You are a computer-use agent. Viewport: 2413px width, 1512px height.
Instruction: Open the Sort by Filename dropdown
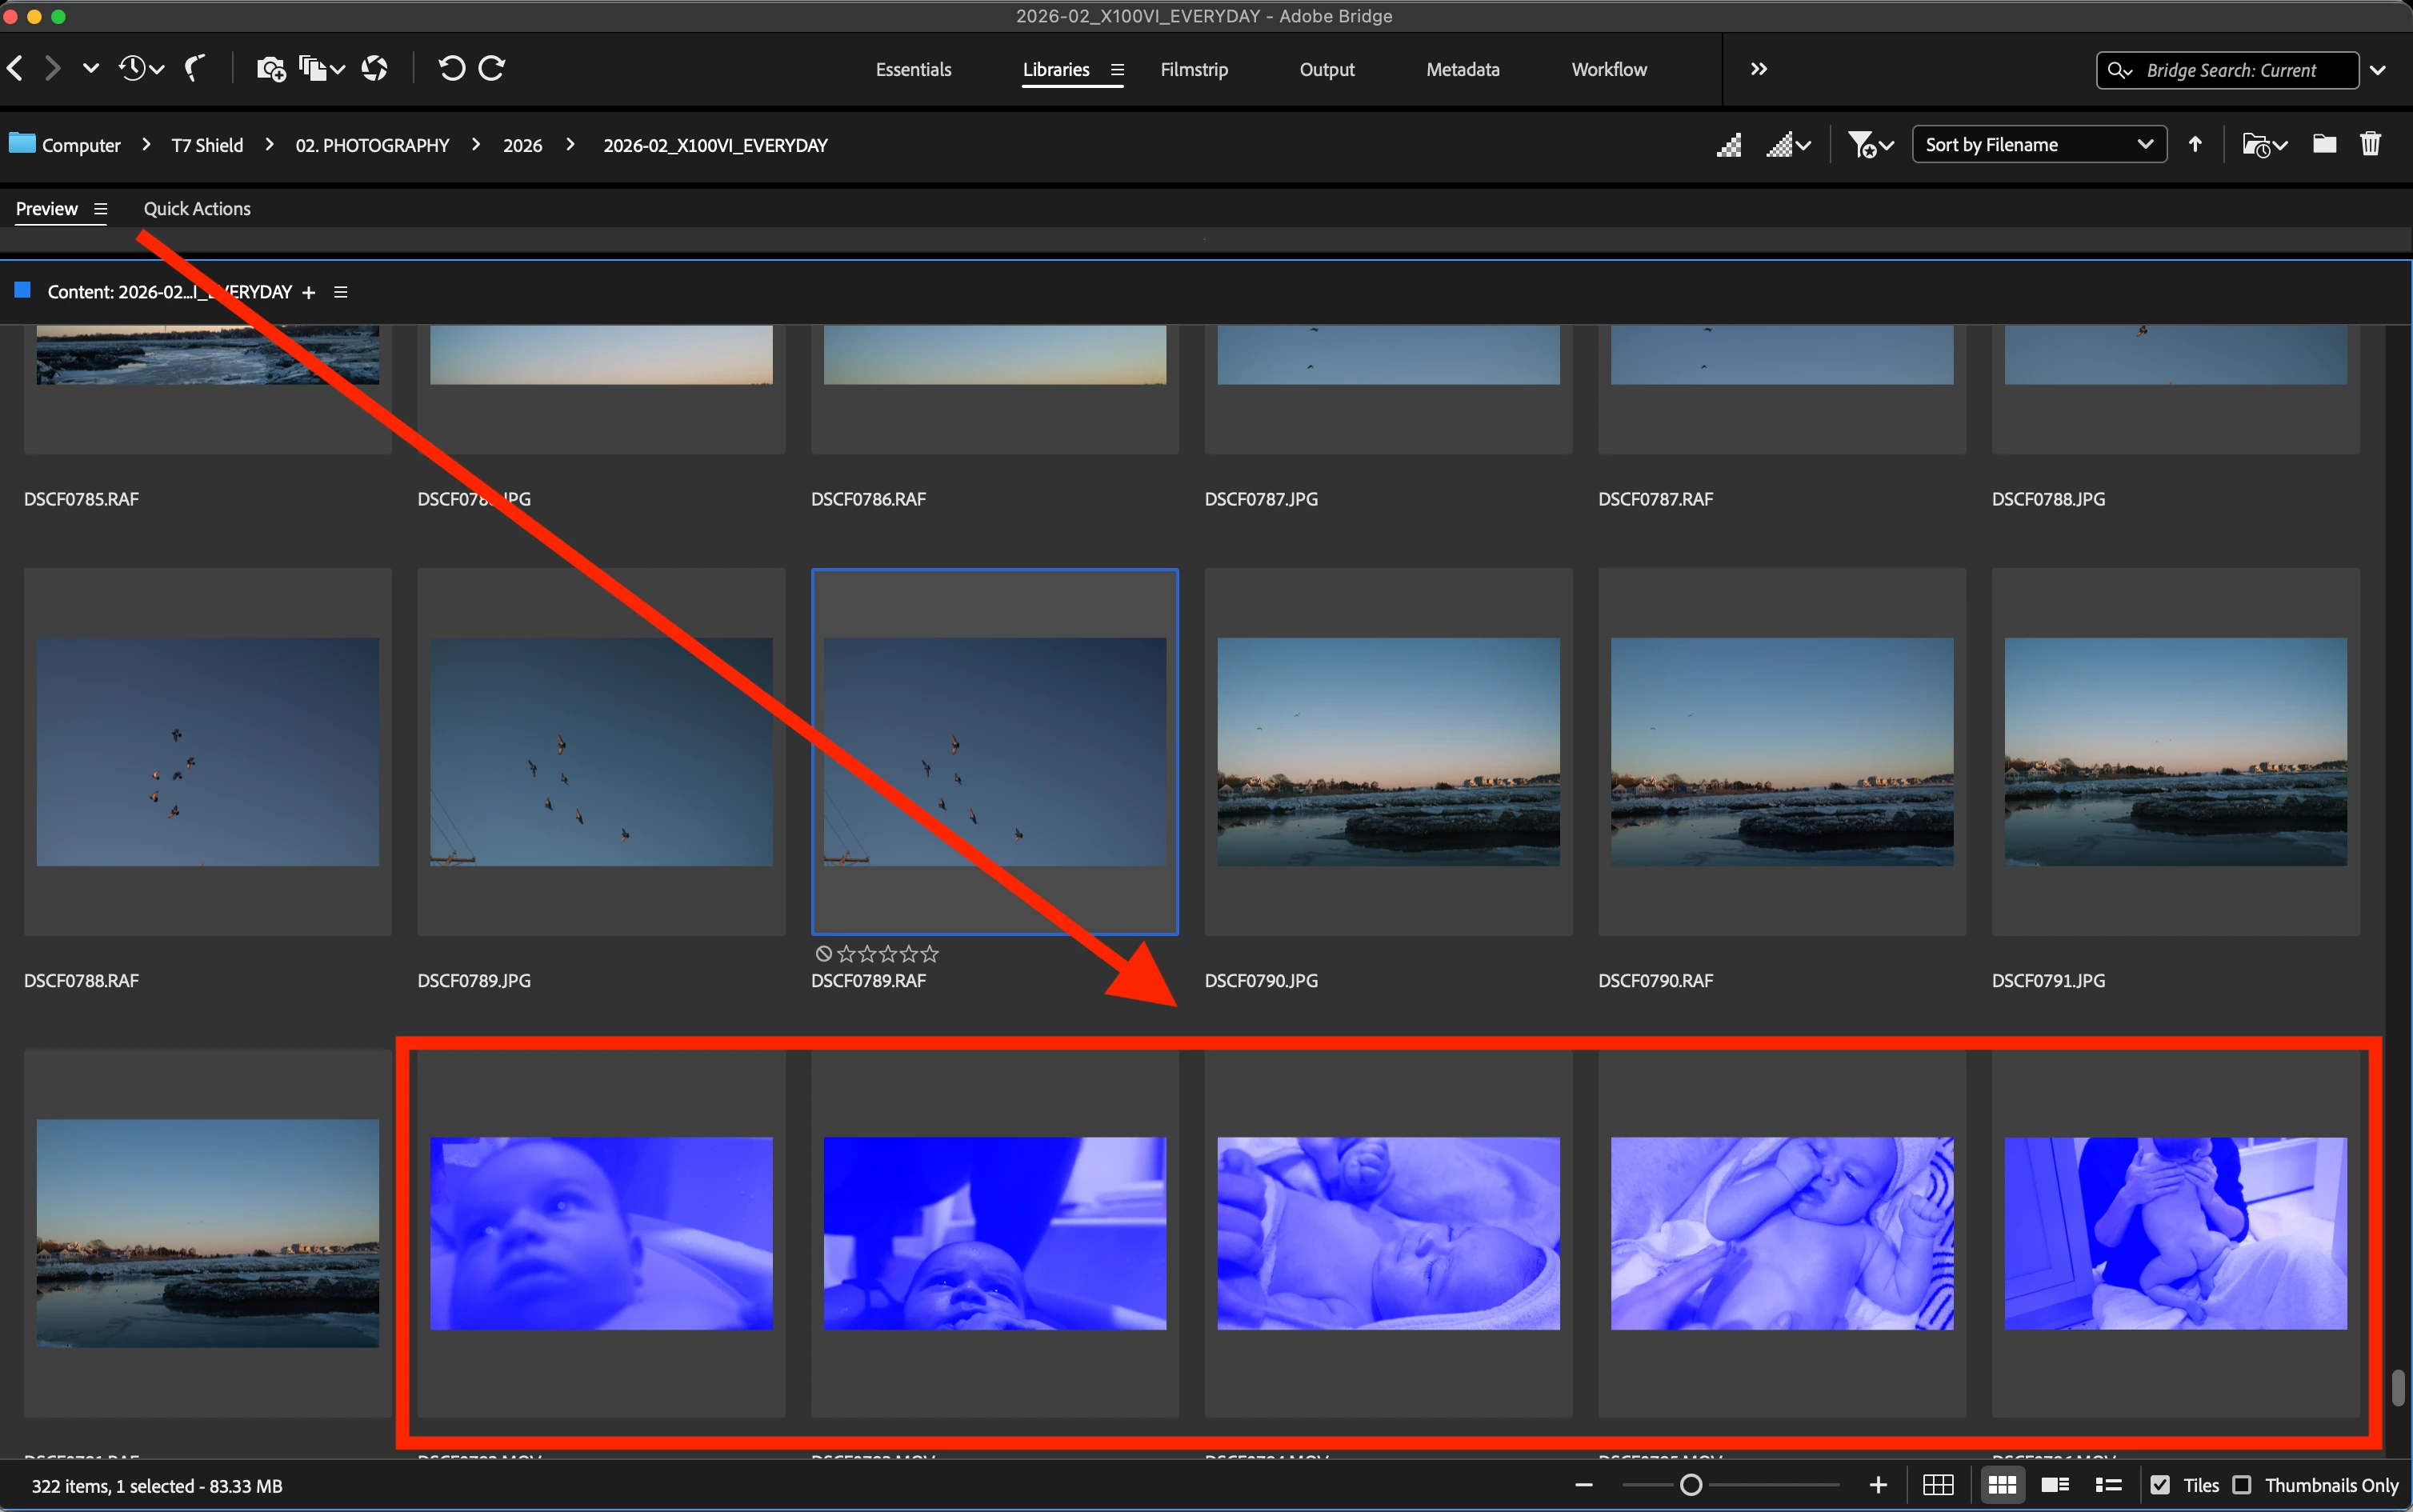[x=2038, y=145]
